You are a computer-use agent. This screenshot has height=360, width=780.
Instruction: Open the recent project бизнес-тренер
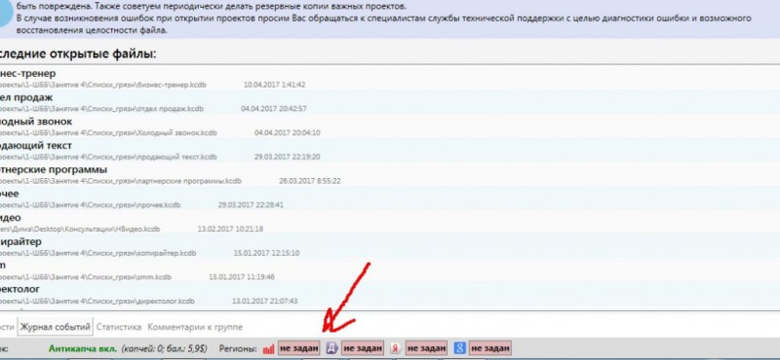click(x=28, y=74)
